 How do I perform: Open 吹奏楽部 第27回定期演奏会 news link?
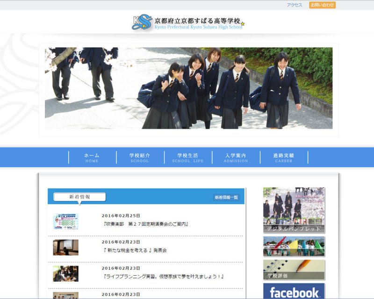click(x=146, y=224)
